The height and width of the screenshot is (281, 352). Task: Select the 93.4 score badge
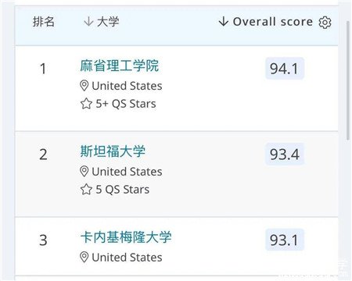click(x=285, y=154)
